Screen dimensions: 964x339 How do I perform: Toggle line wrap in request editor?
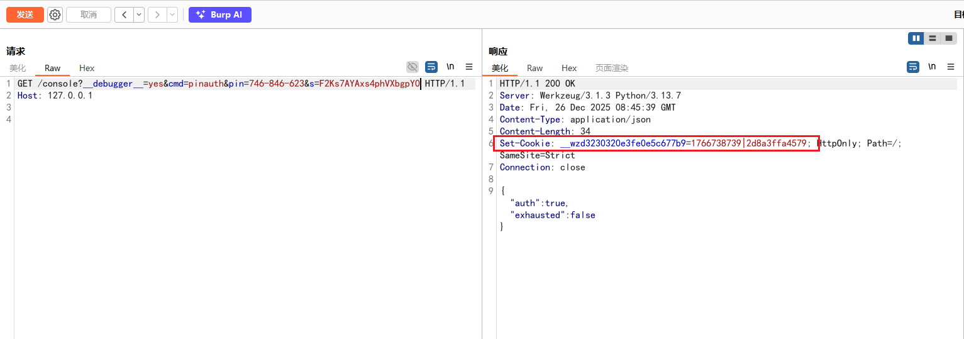pyautogui.click(x=431, y=67)
